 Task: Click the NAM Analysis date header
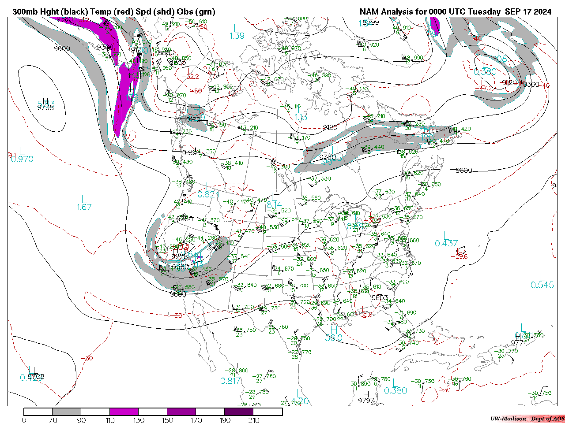(455, 12)
